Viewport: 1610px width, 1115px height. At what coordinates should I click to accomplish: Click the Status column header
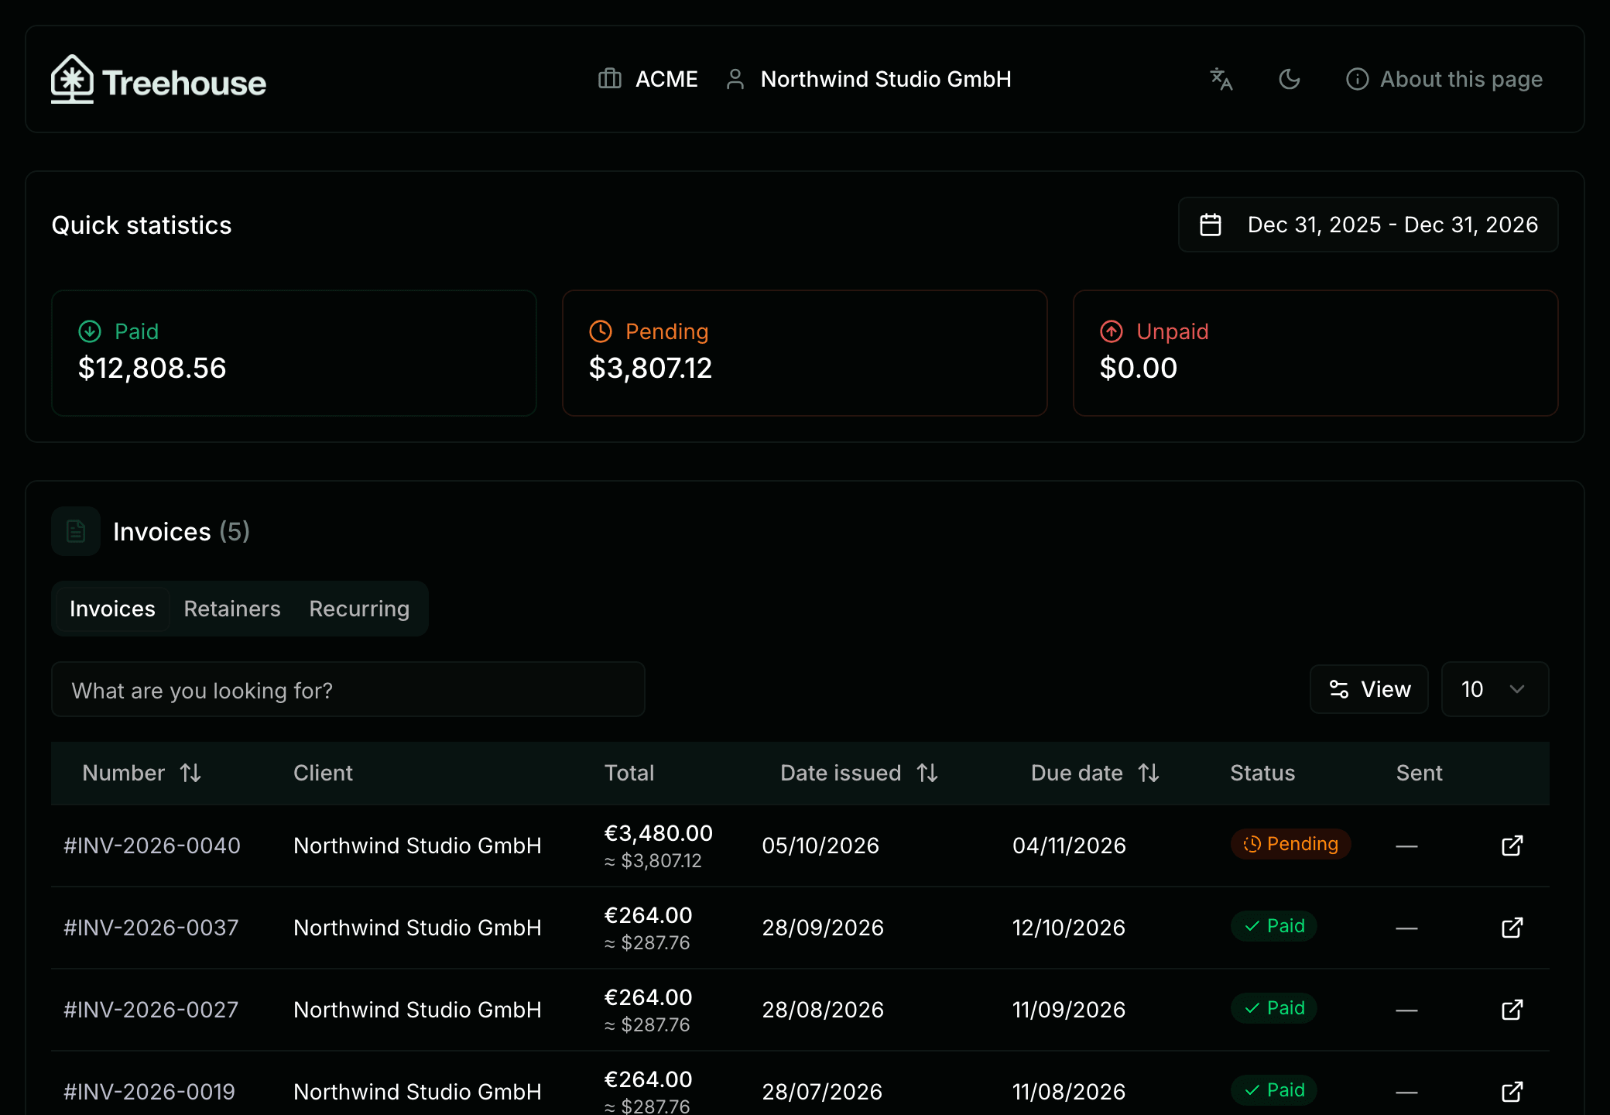(x=1262, y=773)
